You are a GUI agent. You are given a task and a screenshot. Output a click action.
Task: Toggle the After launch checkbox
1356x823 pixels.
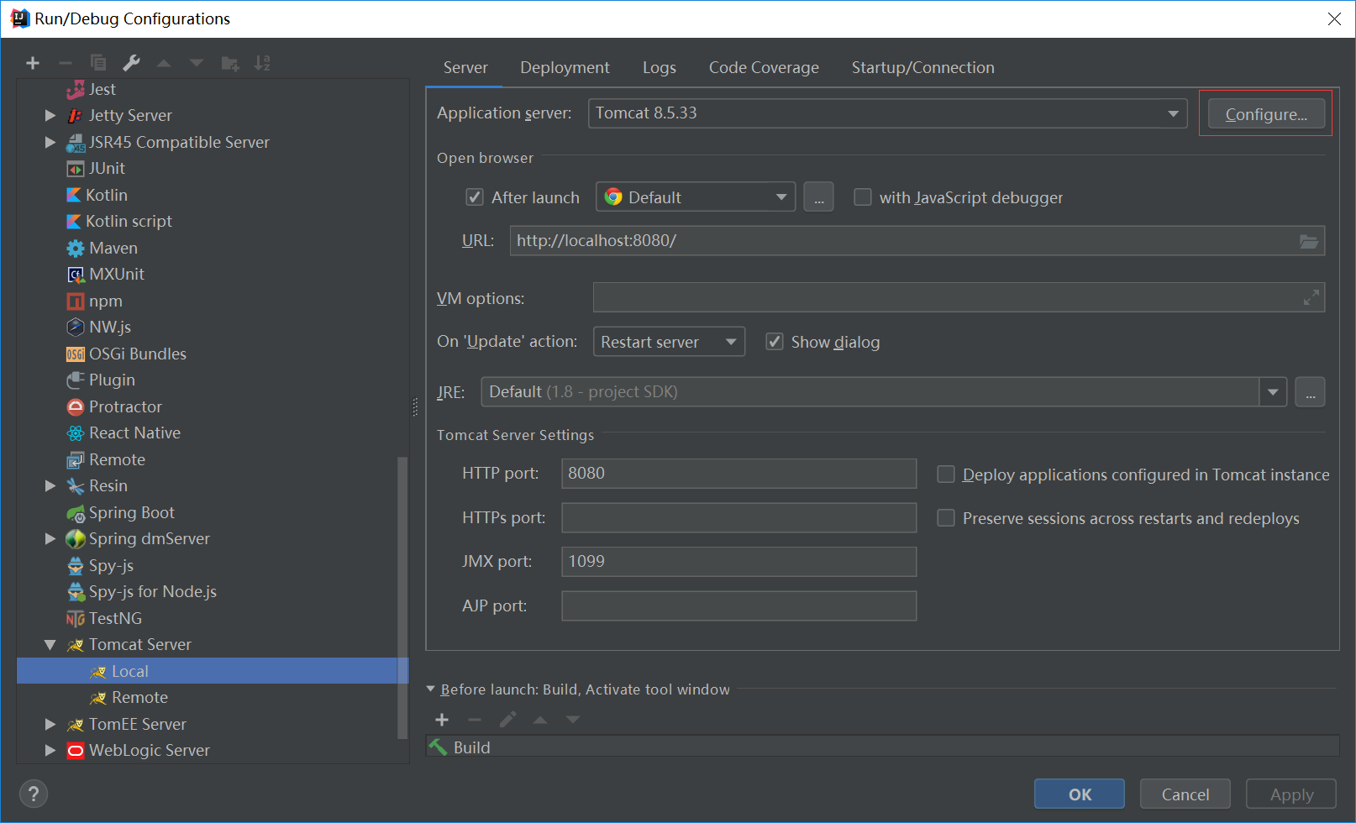pyautogui.click(x=475, y=197)
